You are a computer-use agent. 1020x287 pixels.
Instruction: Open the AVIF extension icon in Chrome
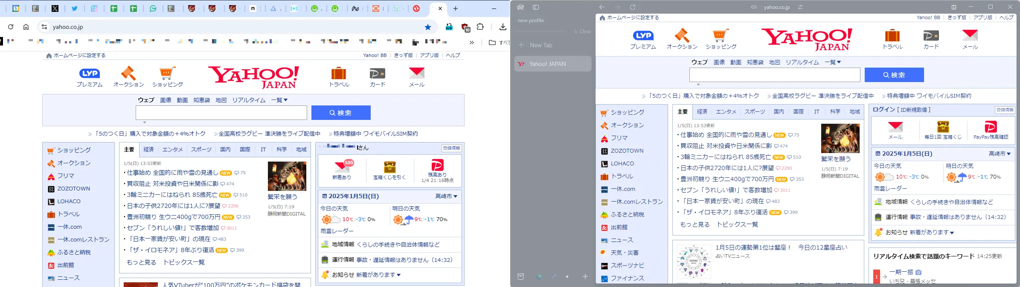[449, 27]
